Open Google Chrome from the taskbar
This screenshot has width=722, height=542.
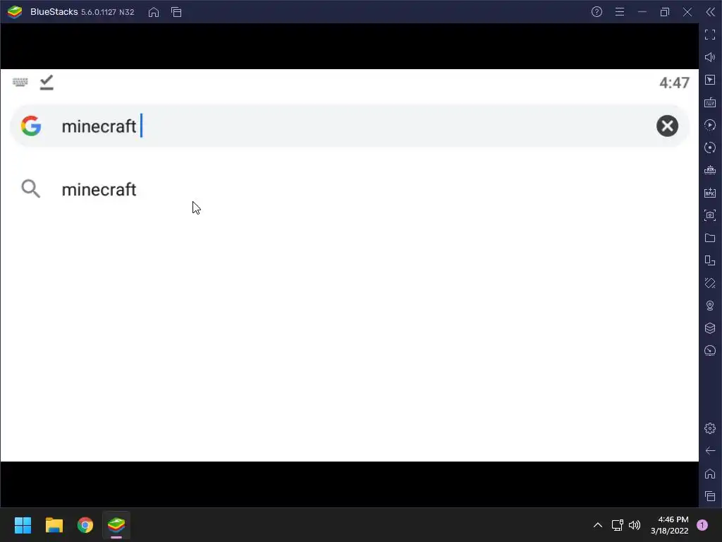pyautogui.click(x=85, y=525)
